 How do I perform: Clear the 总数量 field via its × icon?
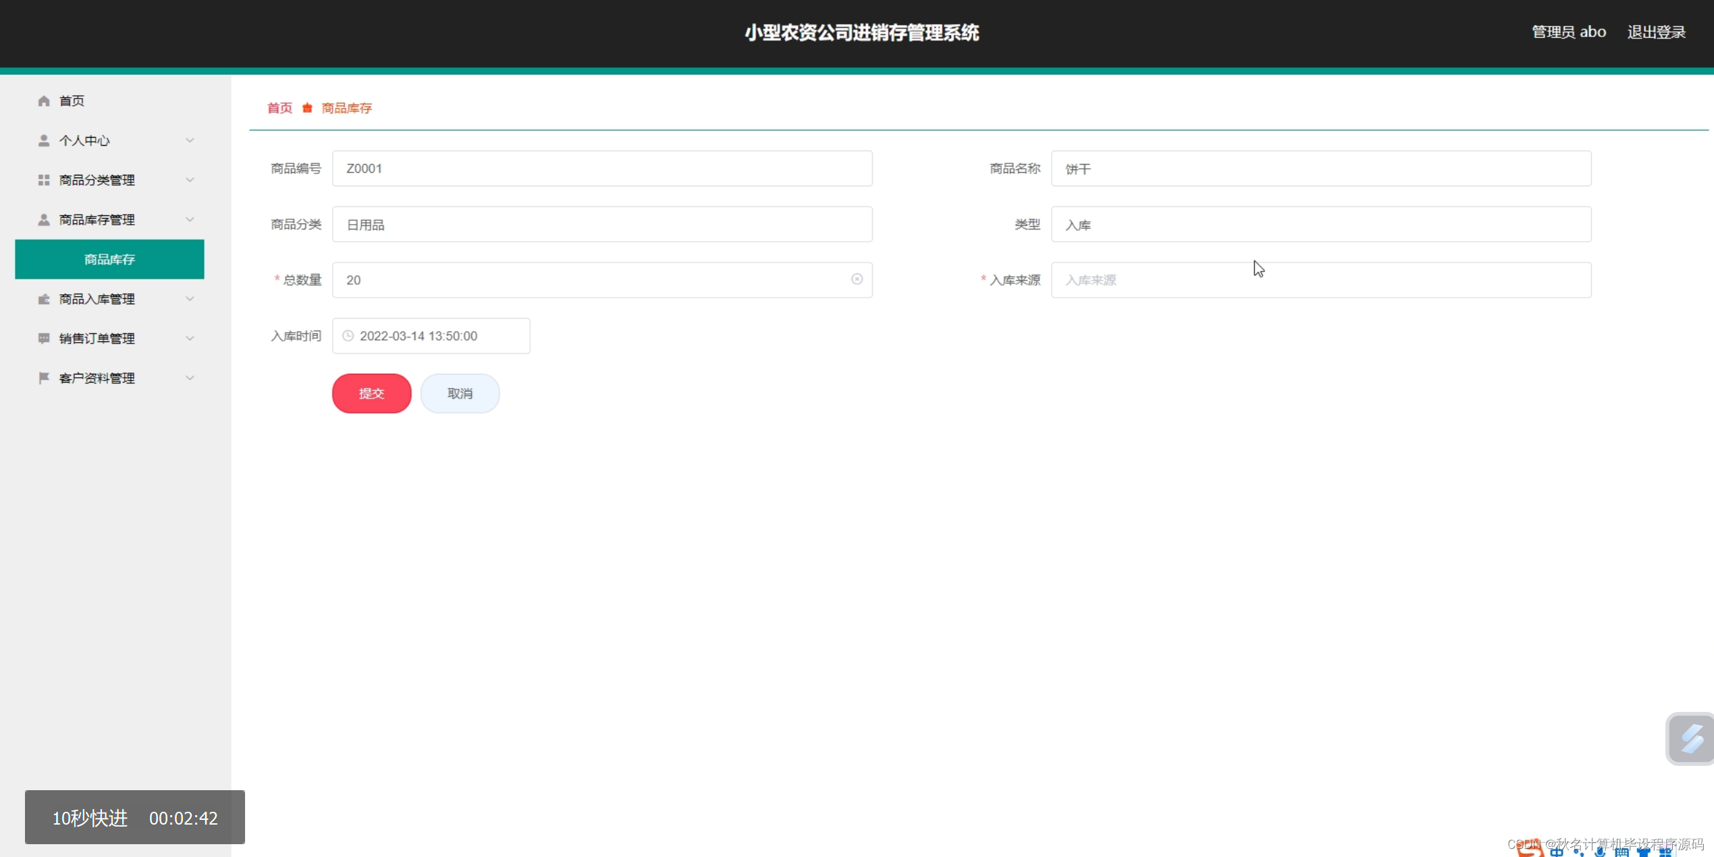pyautogui.click(x=856, y=279)
